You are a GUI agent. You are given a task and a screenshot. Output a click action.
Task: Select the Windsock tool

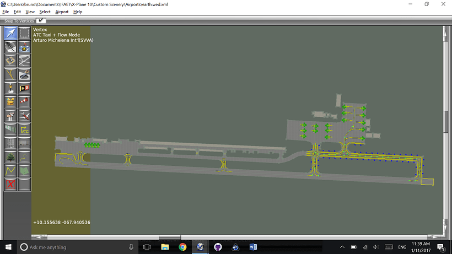[24, 102]
